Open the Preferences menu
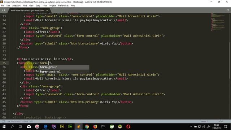The width and height of the screenshot is (231, 130). point(63,6)
